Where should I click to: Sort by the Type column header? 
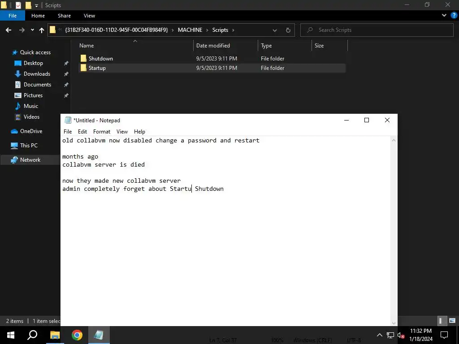click(266, 46)
